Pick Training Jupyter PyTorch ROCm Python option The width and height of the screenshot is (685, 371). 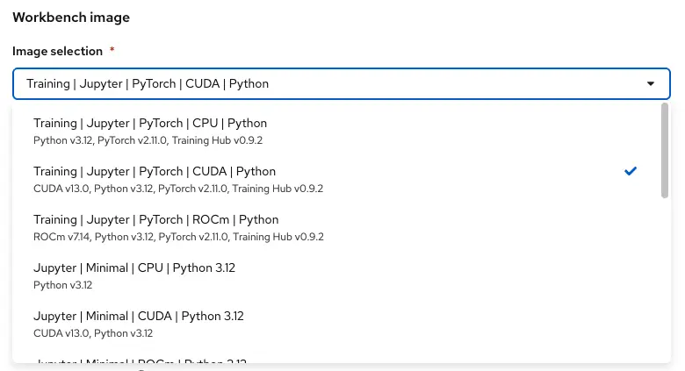[x=337, y=227]
